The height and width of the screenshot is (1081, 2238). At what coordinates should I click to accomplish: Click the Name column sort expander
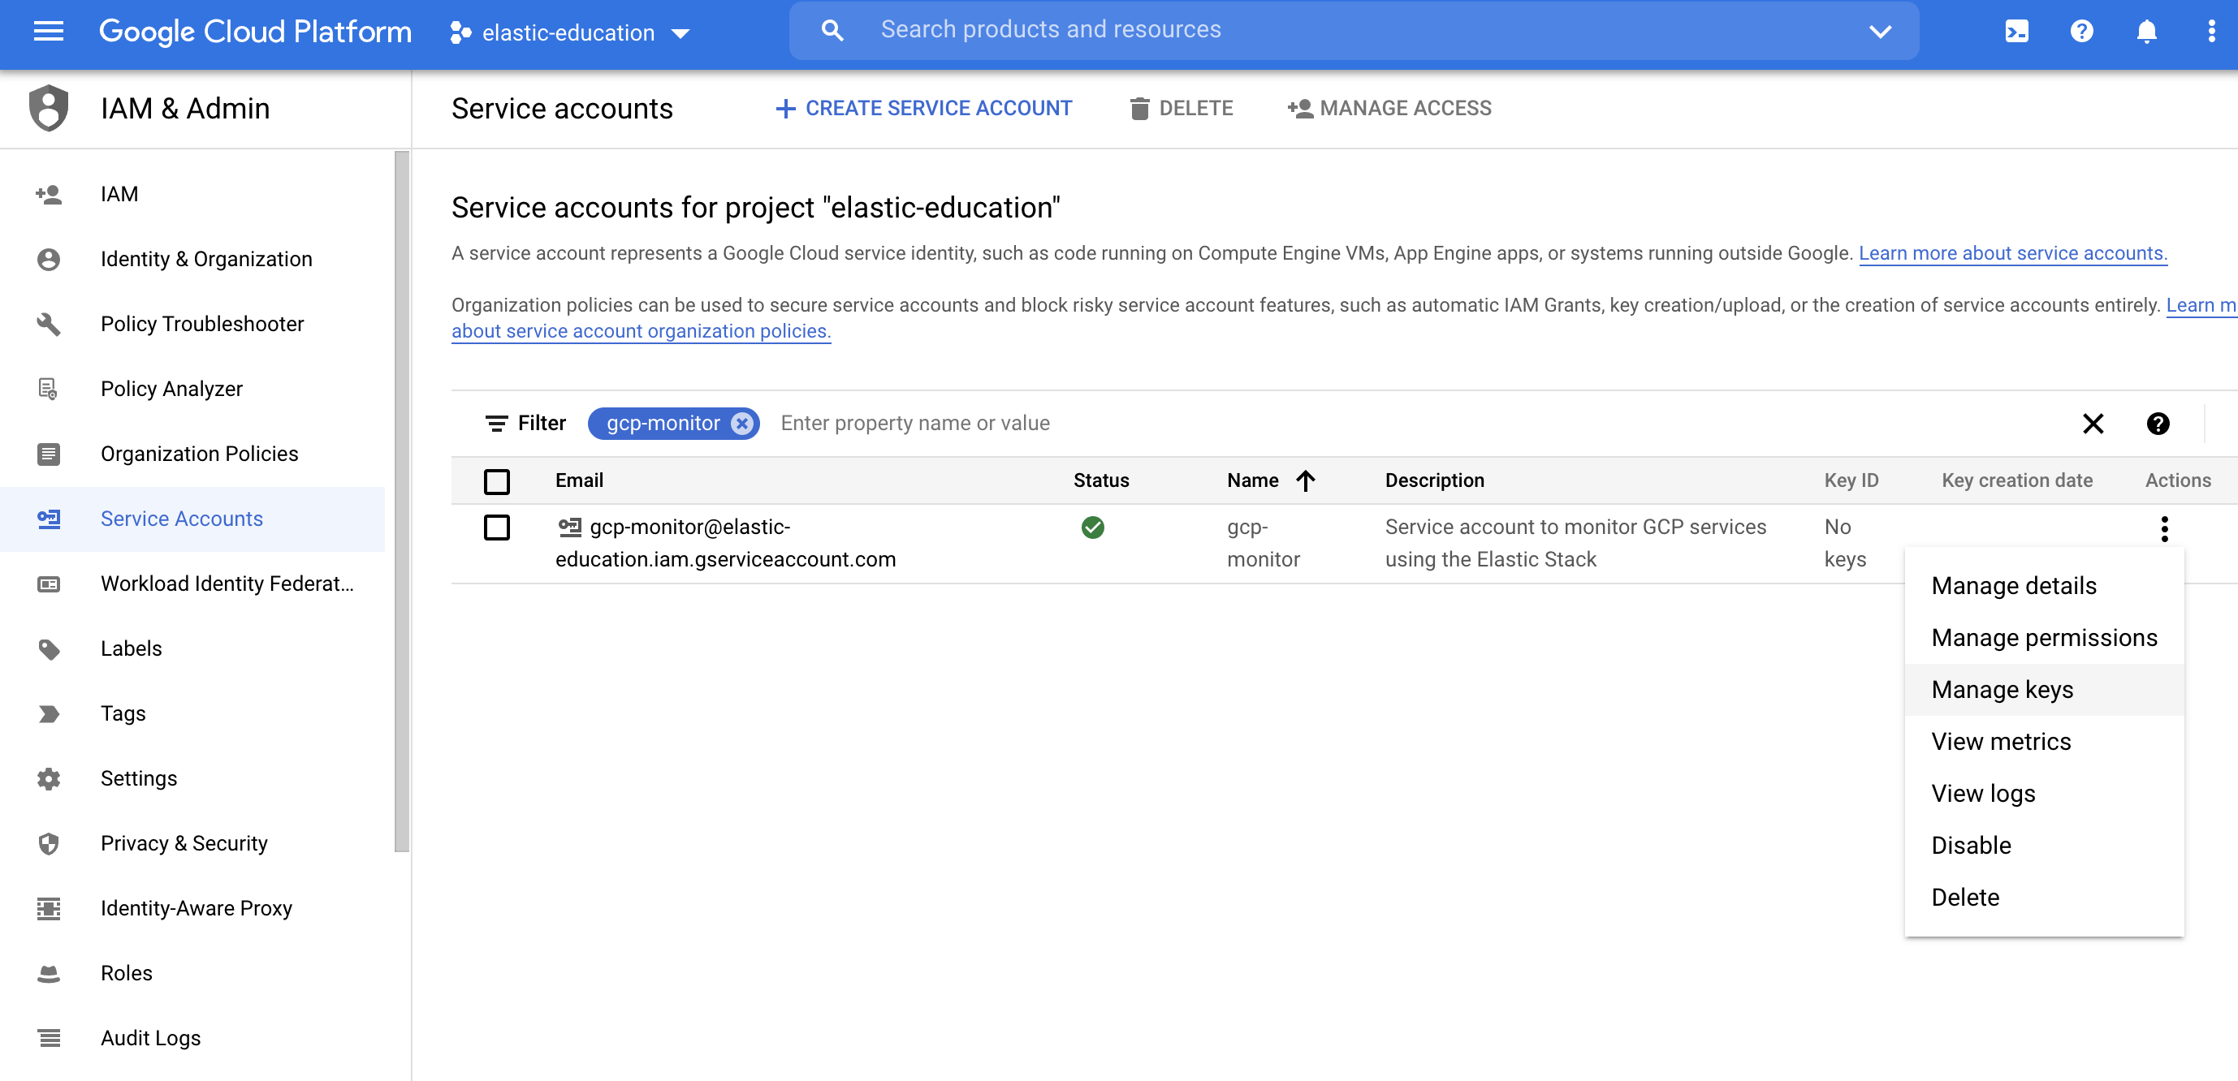(x=1306, y=479)
